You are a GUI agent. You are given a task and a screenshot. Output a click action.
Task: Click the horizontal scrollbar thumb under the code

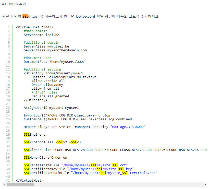coord(20,184)
